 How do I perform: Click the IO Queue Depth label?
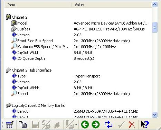coord(31,58)
